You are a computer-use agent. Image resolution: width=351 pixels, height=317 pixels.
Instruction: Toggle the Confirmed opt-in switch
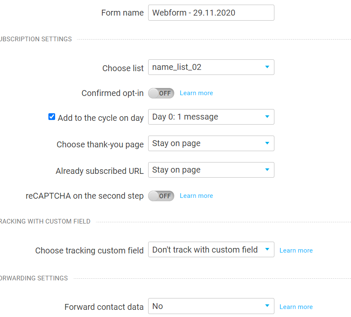[161, 93]
